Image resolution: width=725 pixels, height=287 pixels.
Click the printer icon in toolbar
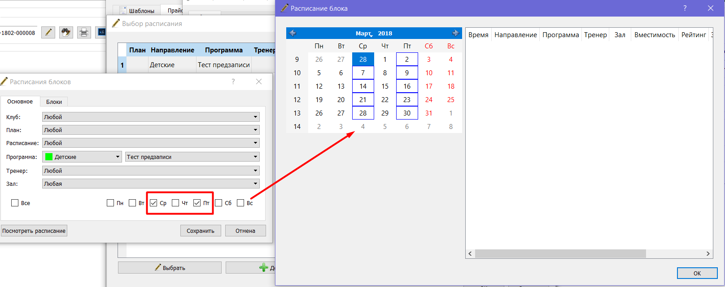pos(84,32)
